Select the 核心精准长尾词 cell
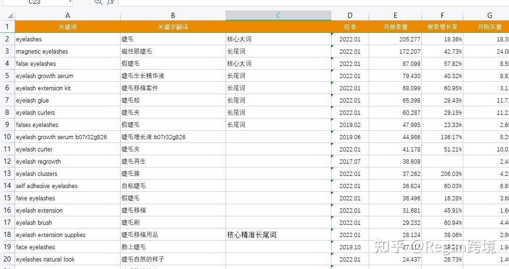The width and height of the screenshot is (509, 269). 278,235
